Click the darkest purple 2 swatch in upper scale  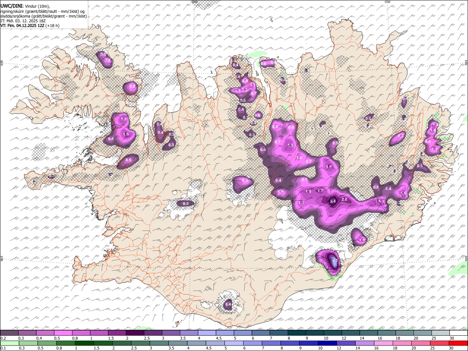(x=135, y=333)
